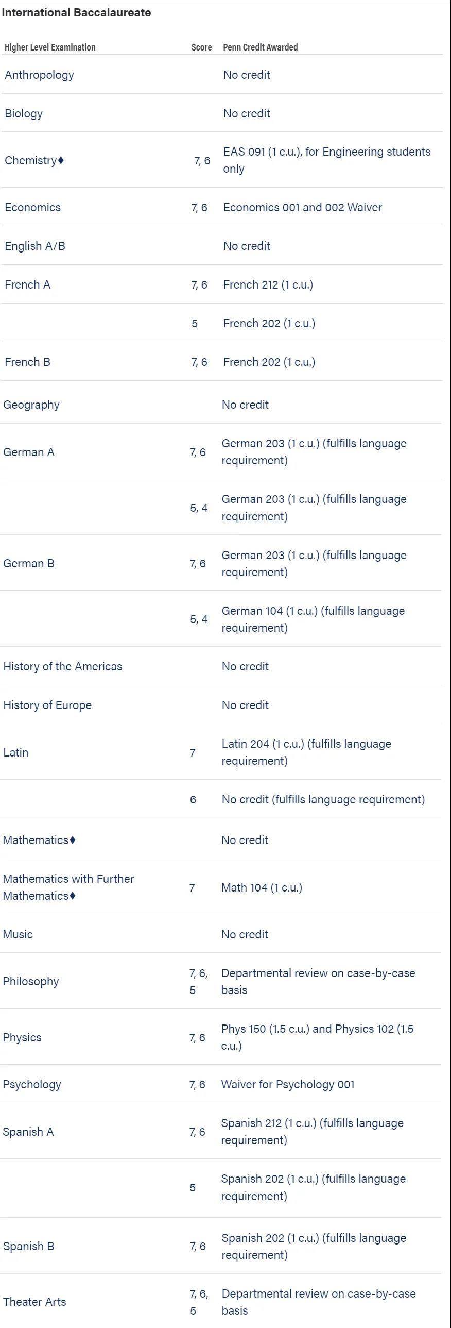Select the Economics 001 and 002 Waiver text
Screen dimensions: 451x1328
click(302, 207)
